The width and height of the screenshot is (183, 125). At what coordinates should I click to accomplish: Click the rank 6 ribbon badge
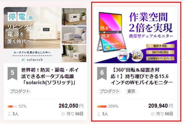point(102,74)
